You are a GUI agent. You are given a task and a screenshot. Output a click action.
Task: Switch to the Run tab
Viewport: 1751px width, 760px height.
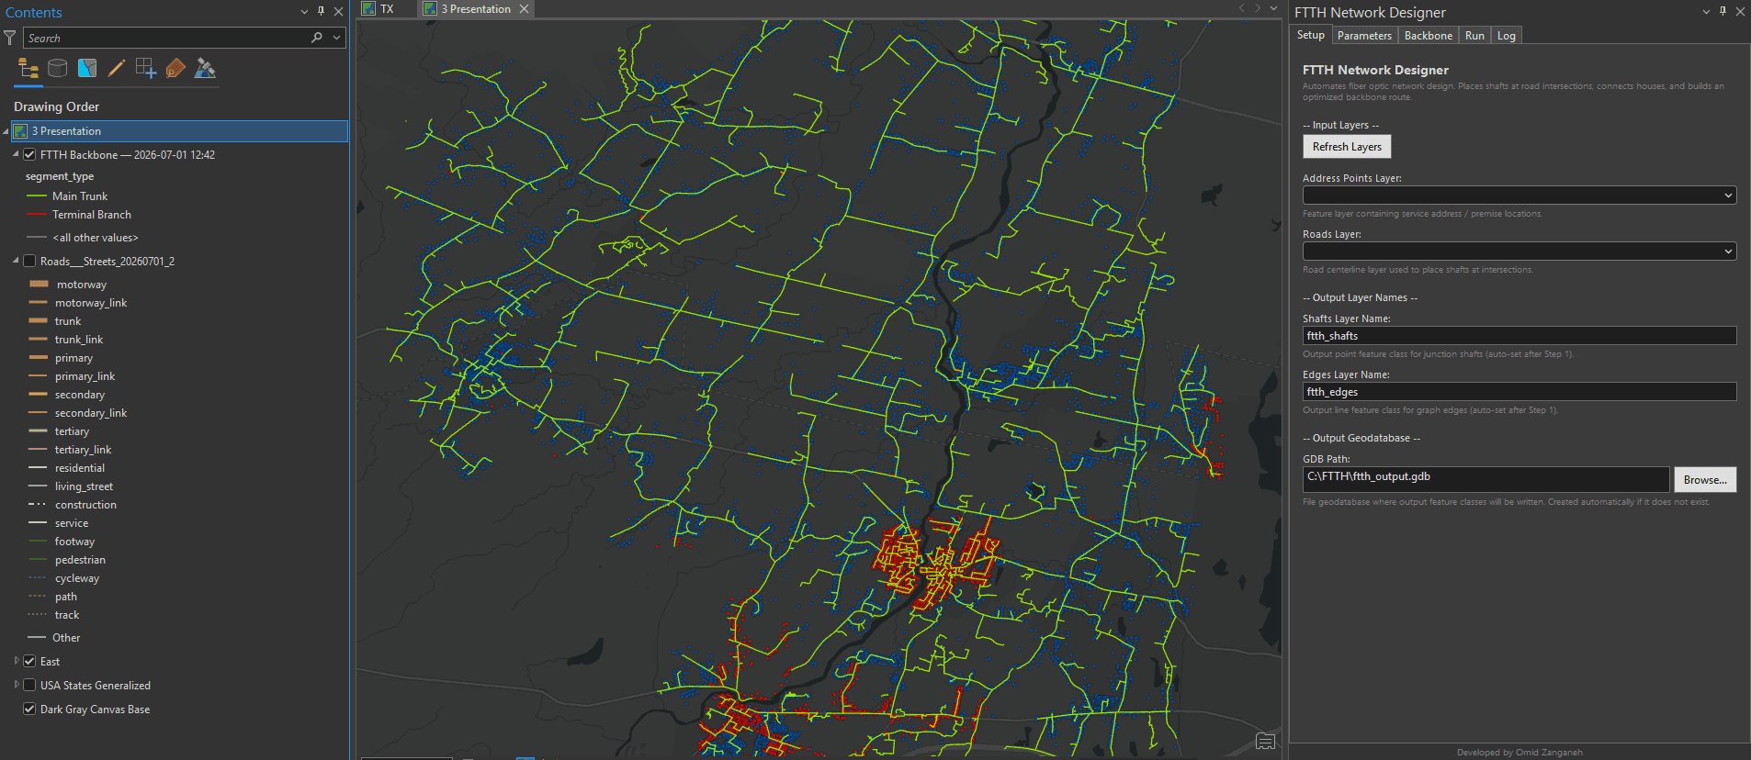[x=1474, y=36]
